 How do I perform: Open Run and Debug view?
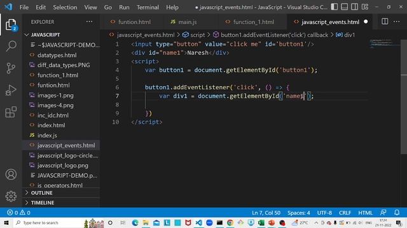(x=11, y=90)
